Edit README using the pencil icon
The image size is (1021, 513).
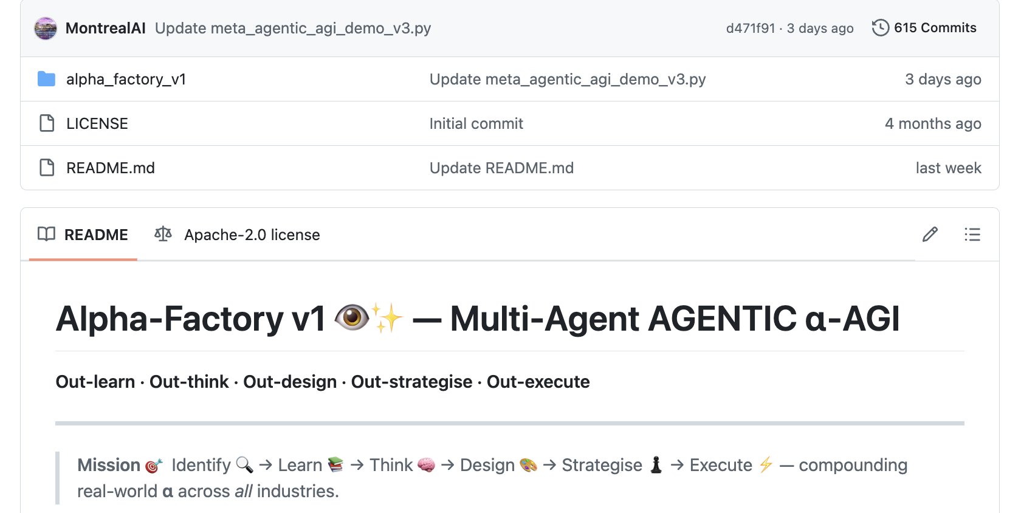click(x=930, y=235)
